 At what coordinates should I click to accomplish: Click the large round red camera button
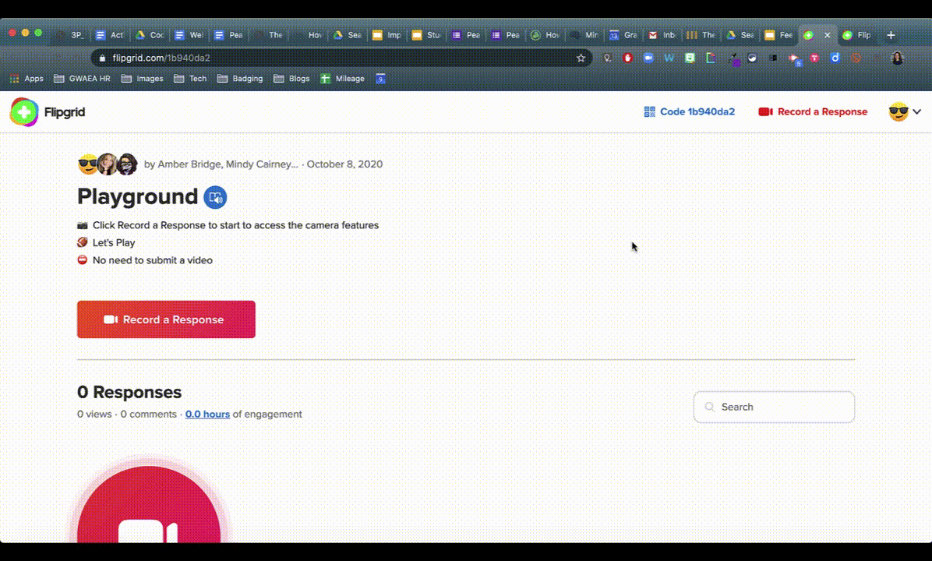click(x=149, y=504)
